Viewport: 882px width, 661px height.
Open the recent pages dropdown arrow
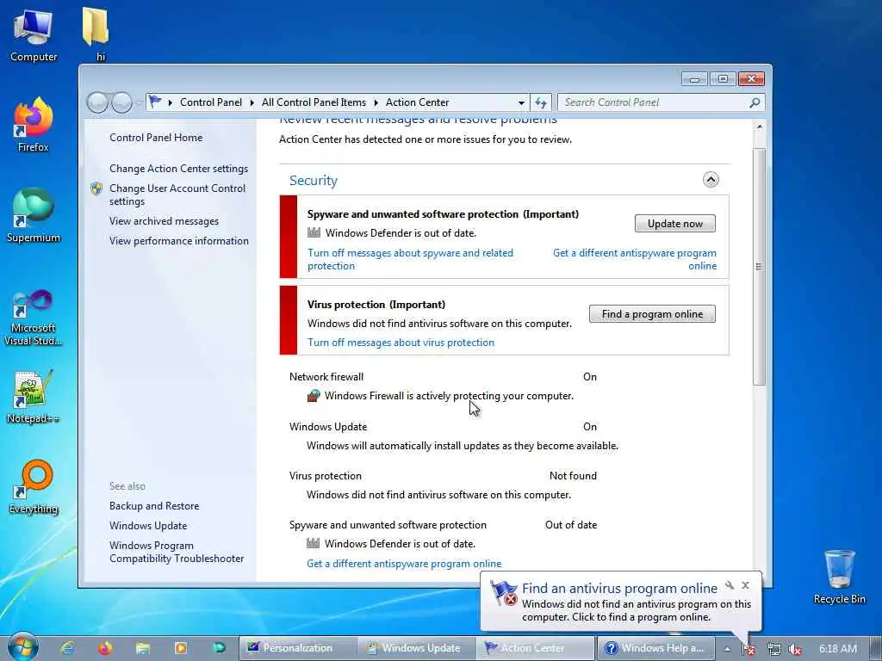[139, 103]
